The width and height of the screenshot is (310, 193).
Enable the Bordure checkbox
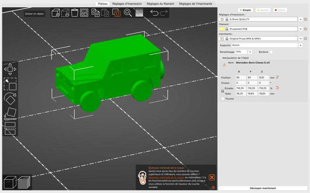tap(271, 52)
